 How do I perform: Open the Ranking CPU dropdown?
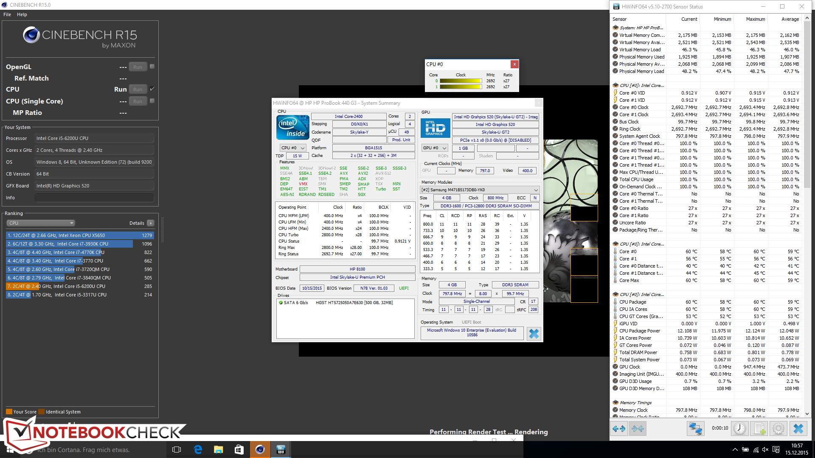[41, 223]
